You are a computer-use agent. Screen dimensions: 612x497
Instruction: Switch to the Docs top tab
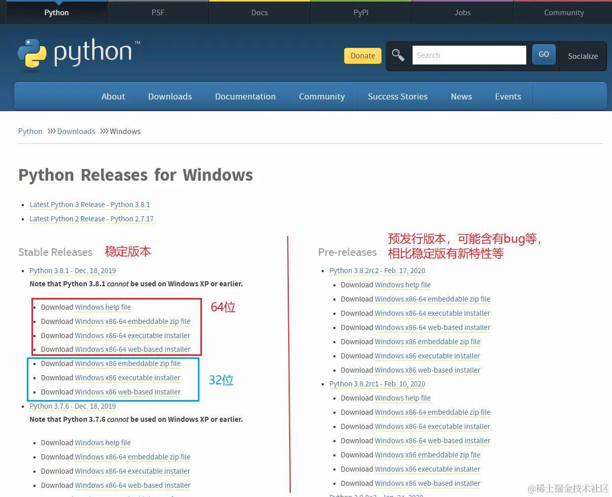(259, 12)
